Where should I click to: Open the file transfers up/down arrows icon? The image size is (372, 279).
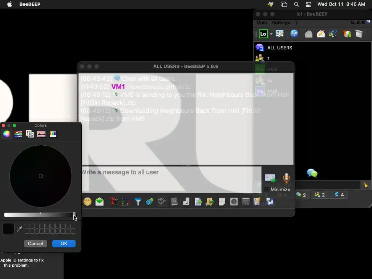[x=347, y=34]
